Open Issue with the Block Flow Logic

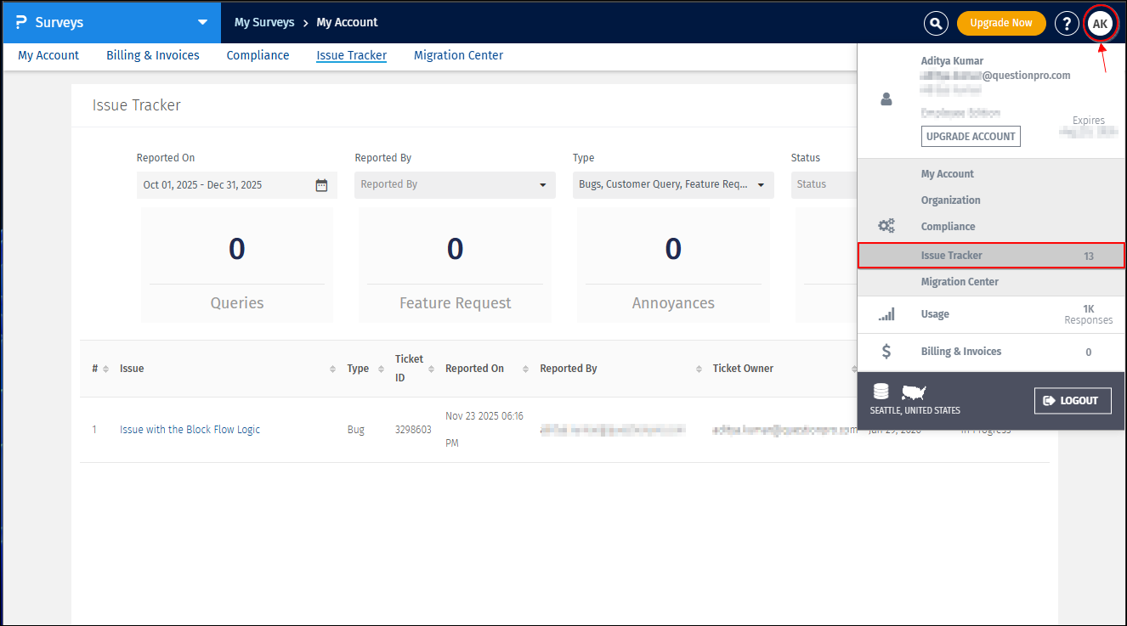(190, 430)
